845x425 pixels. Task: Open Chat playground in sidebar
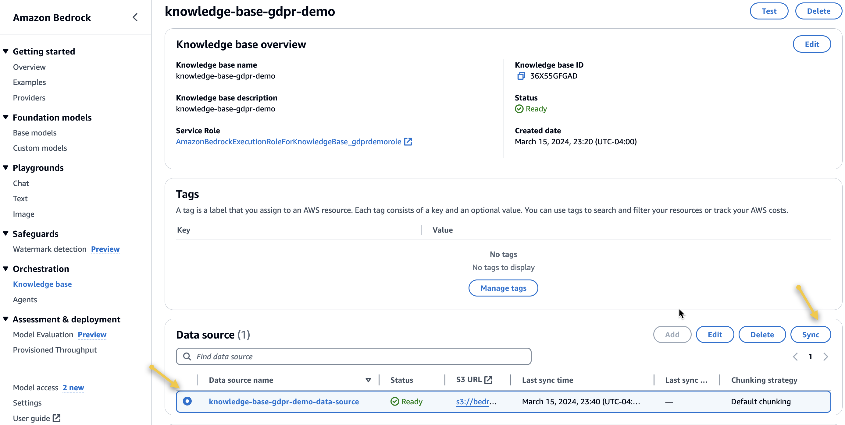click(21, 183)
